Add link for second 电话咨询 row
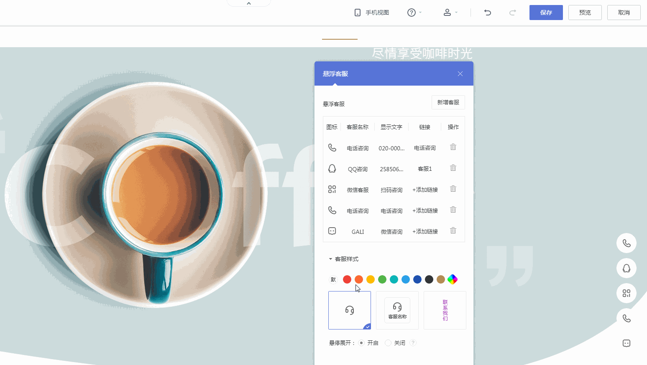Screen dimensions: 647x365 coord(425,210)
